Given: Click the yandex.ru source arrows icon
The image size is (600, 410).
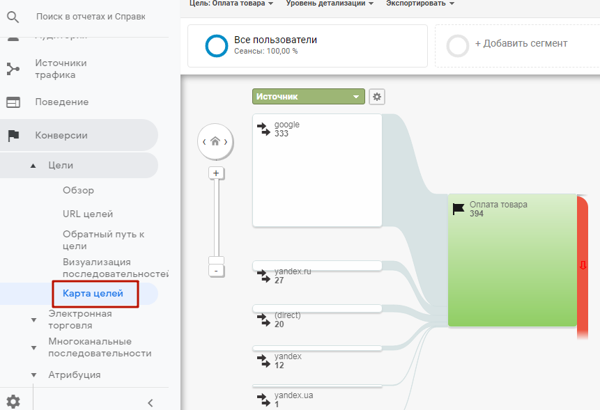Looking at the screenshot, I should [263, 276].
